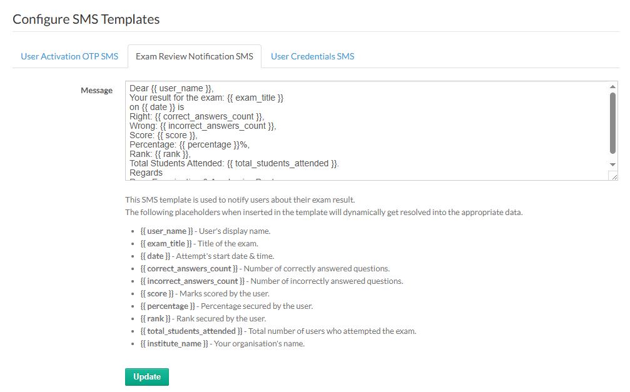Click the "Score: {{ score }}," line in the message

point(163,136)
